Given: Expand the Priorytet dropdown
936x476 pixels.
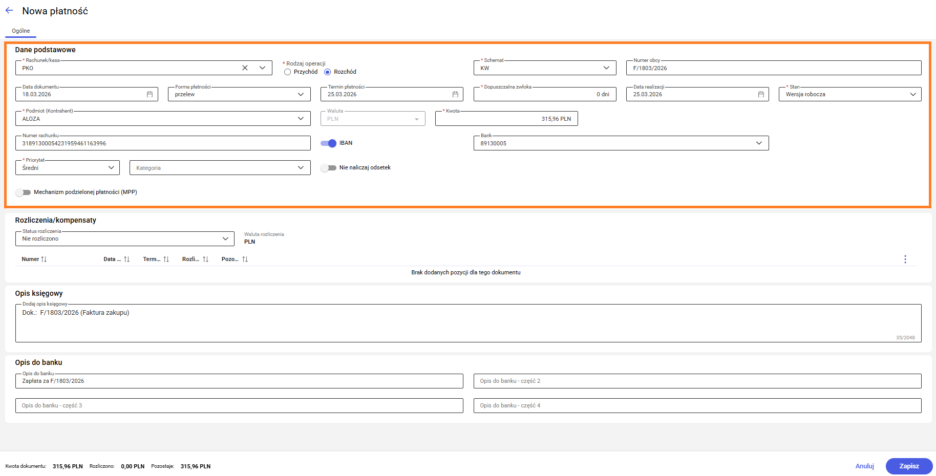Looking at the screenshot, I should tap(111, 168).
